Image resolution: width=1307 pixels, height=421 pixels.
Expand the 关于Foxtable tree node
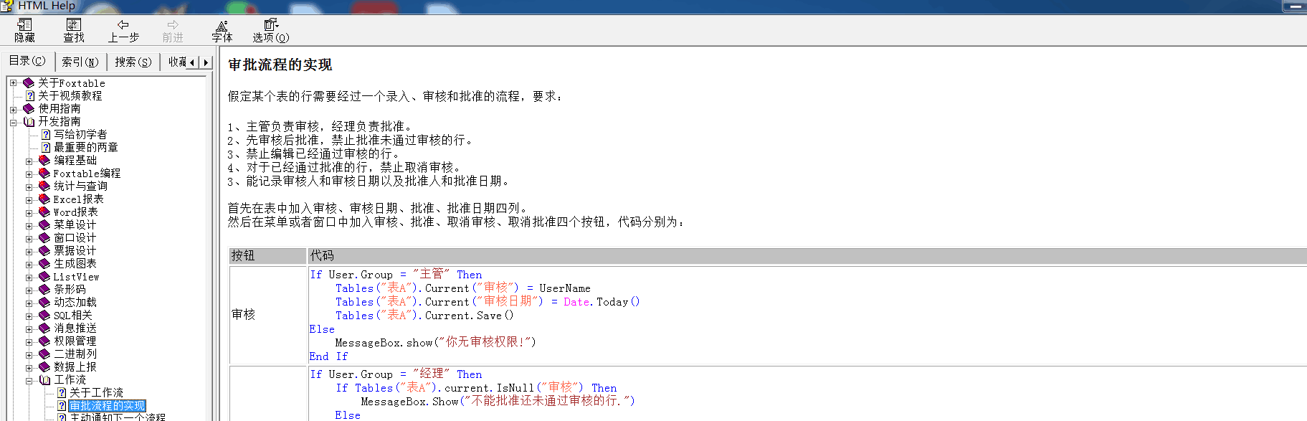(13, 83)
